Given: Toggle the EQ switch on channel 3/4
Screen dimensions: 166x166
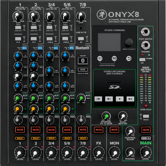Looking at the screenshot, I should [x=56, y=48].
